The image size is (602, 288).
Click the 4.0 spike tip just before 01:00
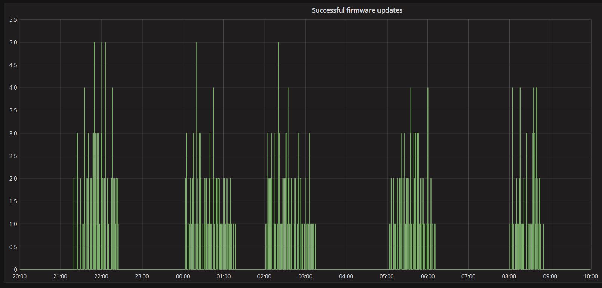tap(213, 88)
